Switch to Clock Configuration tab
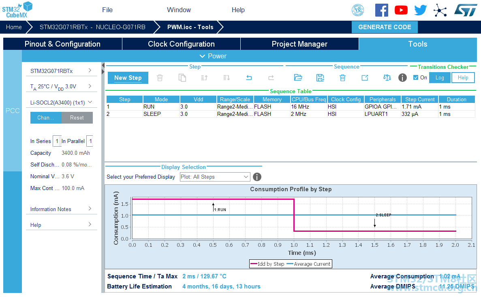Image resolution: width=481 pixels, height=297 pixels. [x=181, y=44]
